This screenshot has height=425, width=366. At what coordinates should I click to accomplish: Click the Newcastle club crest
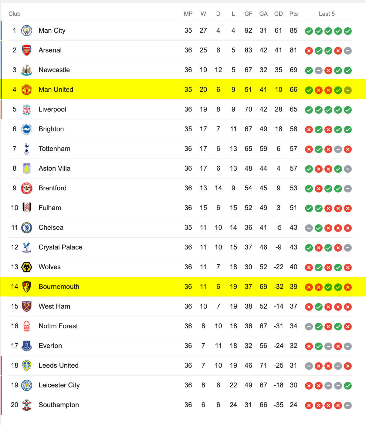(x=27, y=70)
